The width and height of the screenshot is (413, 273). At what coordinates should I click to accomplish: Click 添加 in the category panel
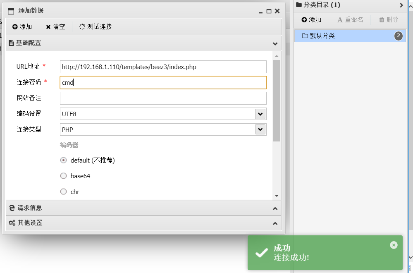(311, 20)
